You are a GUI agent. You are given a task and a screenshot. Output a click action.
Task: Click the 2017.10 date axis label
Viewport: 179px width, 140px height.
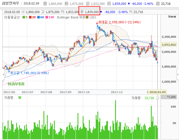[84, 92]
